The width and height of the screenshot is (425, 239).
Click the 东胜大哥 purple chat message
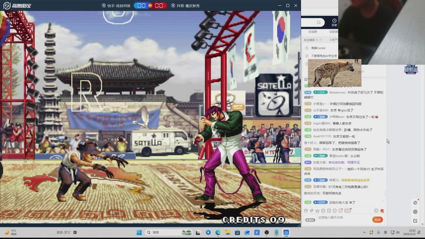(332, 163)
